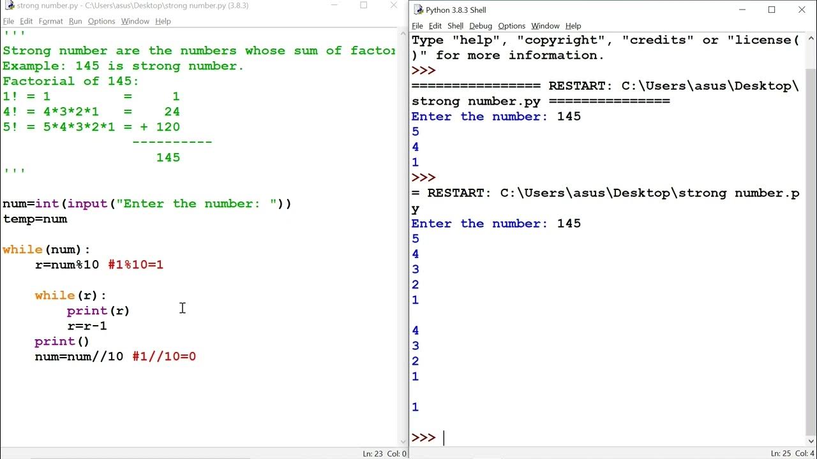Open Help menu in Python Shell
The width and height of the screenshot is (817, 459).
click(573, 26)
